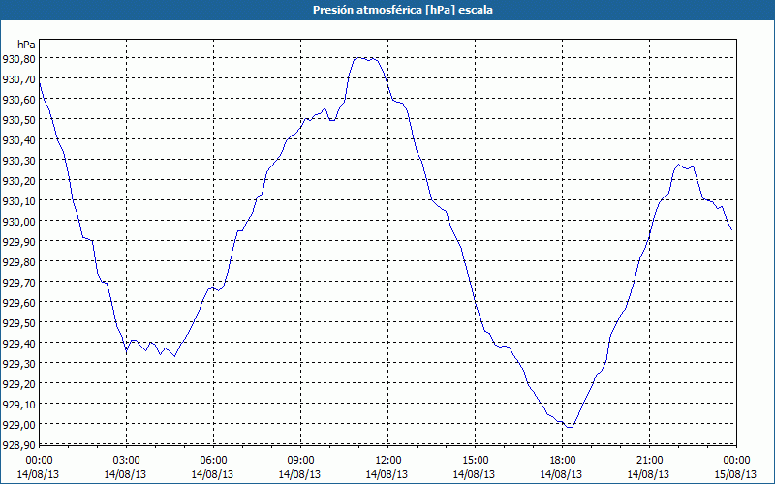
Task: Click the 930,10 axis value
Action: [18, 200]
